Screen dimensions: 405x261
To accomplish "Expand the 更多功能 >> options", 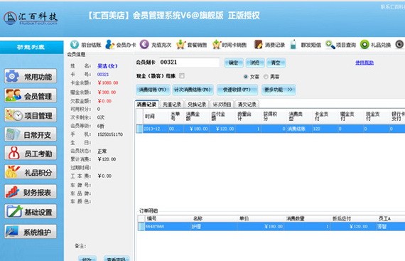I will coord(279,90).
